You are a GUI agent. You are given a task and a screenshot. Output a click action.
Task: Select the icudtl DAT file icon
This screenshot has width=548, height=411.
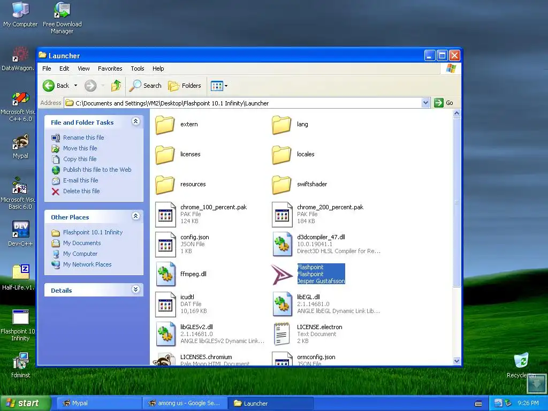[x=165, y=305]
